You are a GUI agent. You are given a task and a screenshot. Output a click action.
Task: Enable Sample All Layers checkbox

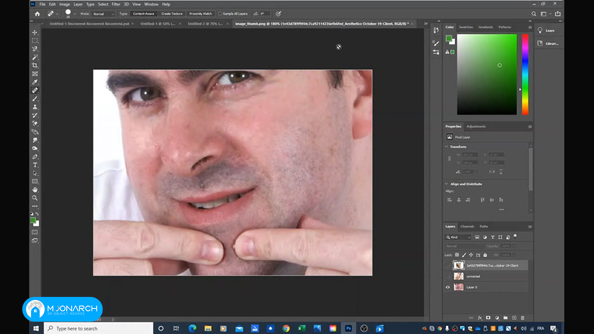(x=220, y=14)
